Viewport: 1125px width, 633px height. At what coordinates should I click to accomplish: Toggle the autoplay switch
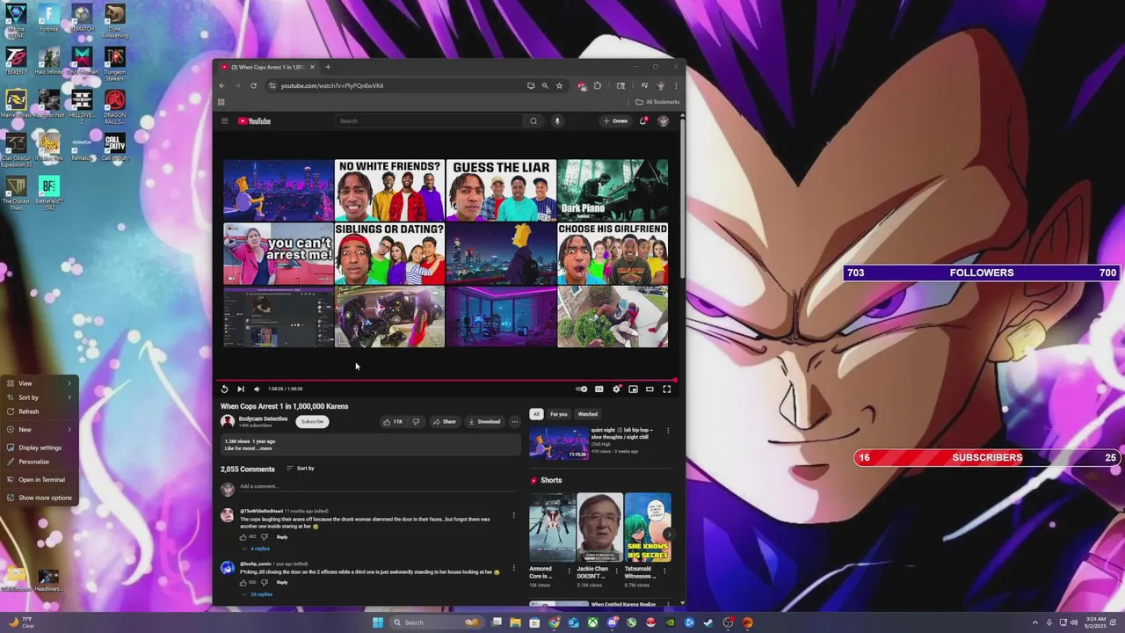coord(581,389)
